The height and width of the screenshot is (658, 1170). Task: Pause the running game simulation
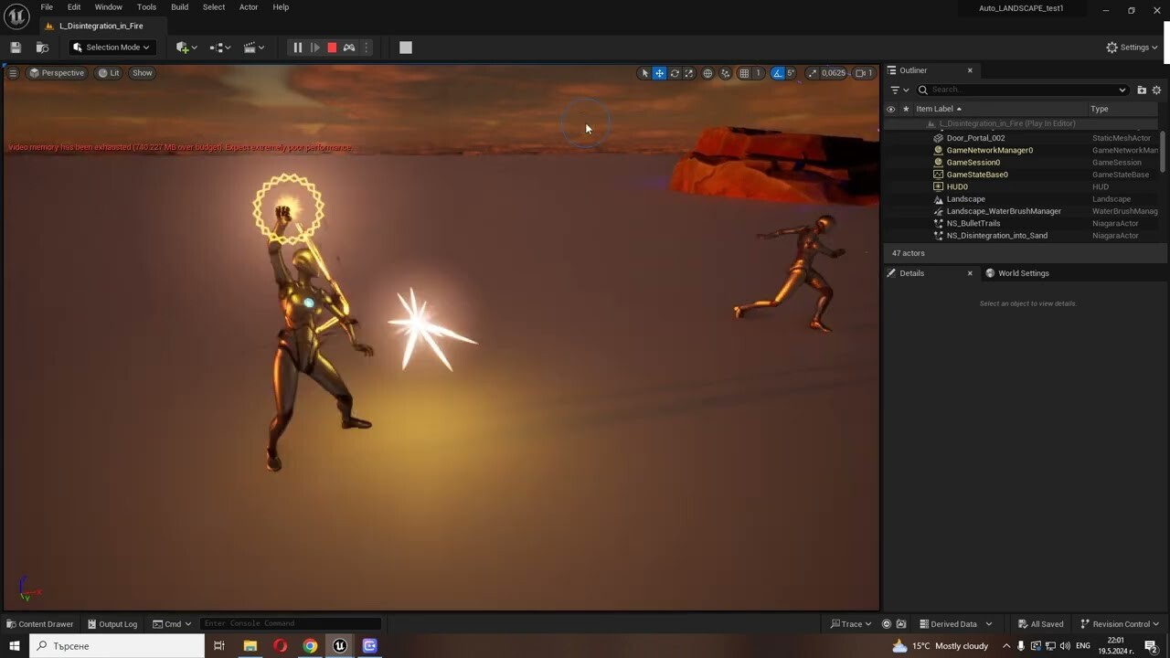point(297,47)
